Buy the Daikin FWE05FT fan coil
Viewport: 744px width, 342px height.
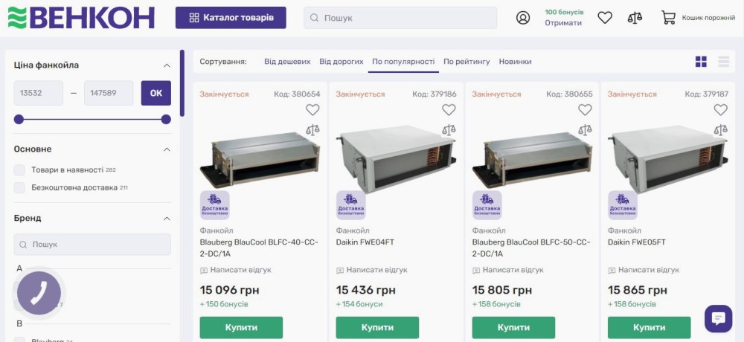(x=649, y=327)
